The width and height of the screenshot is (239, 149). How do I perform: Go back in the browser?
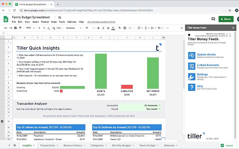point(3,10)
